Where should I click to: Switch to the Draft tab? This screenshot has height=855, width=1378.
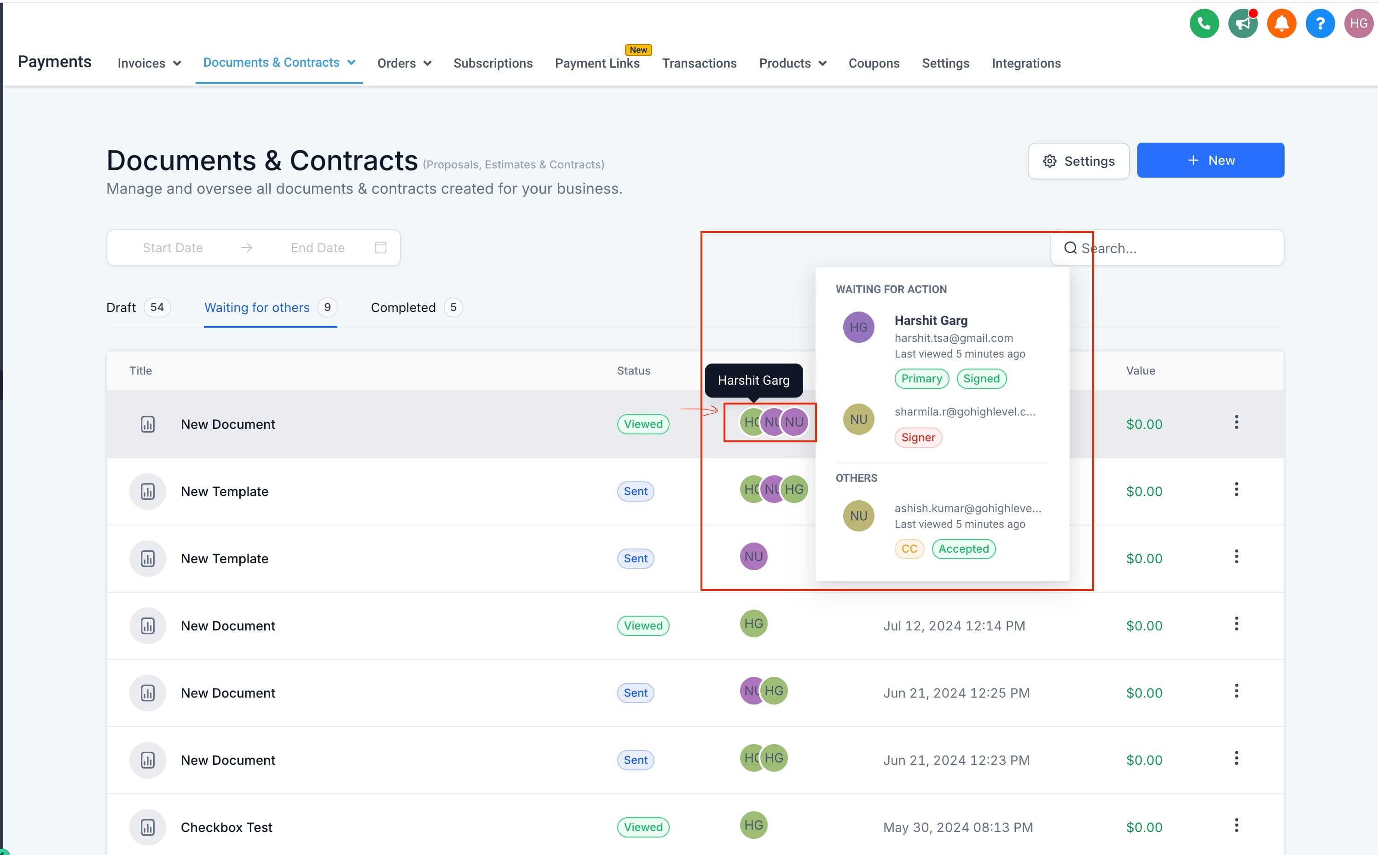[138, 307]
